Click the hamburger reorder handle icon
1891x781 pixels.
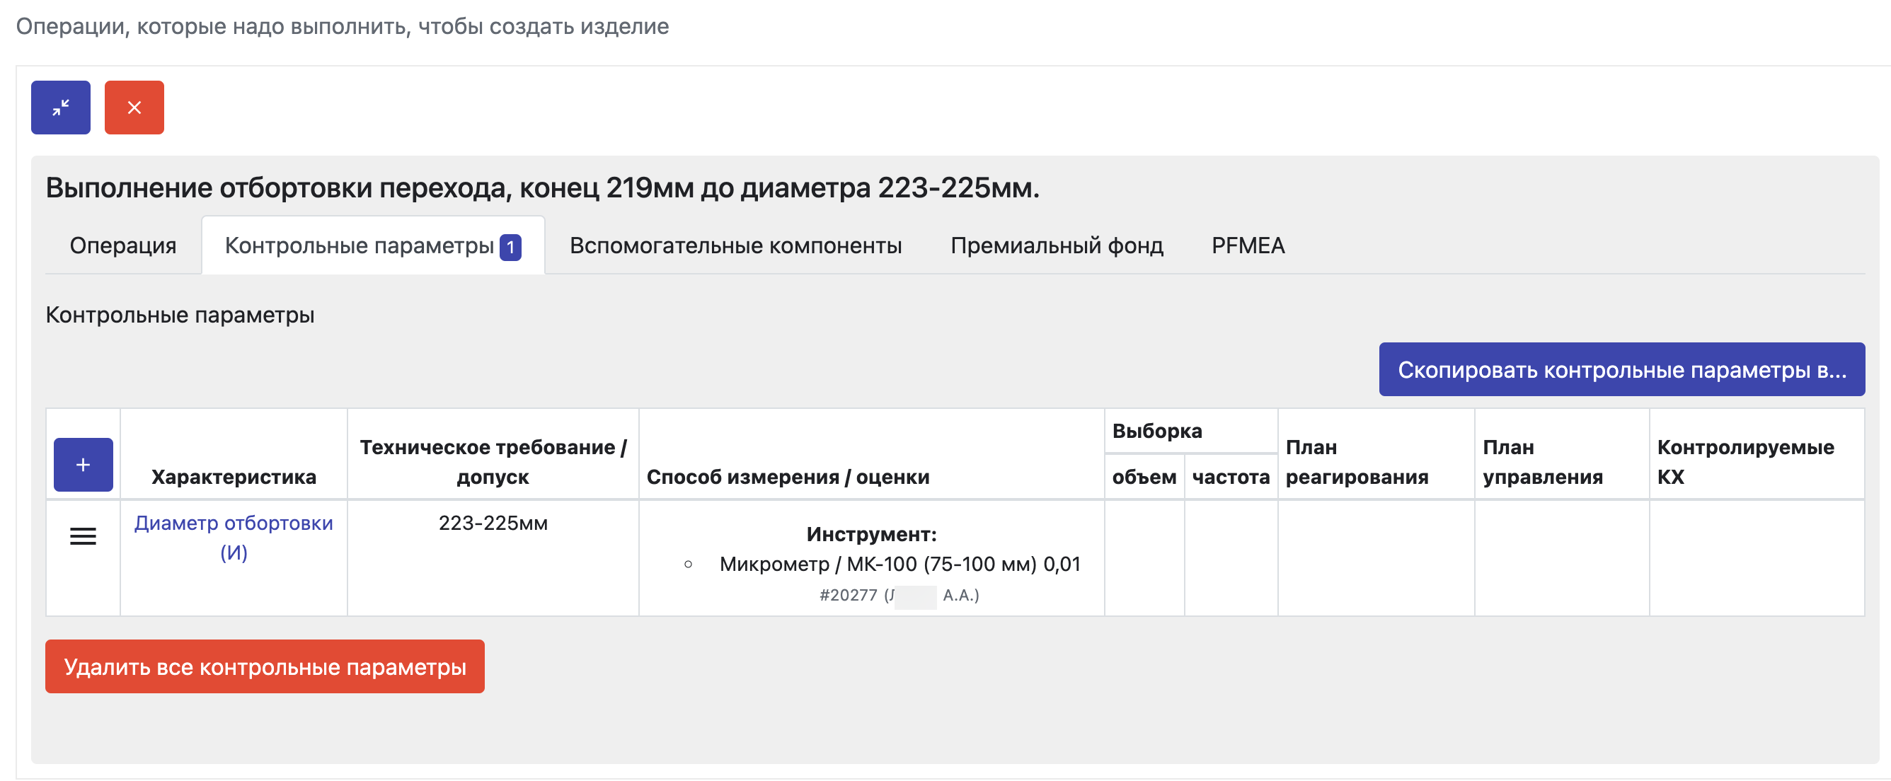(83, 536)
